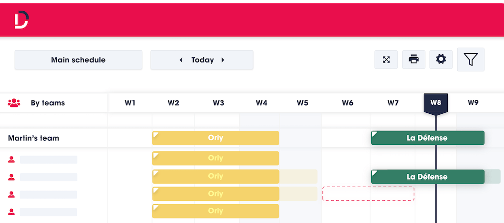Viewport: 504px width, 223px height.
Task: Select the W4 week column header
Action: 261,103
